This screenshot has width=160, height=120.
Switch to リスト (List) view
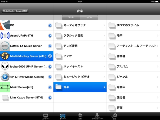(71, 17)
